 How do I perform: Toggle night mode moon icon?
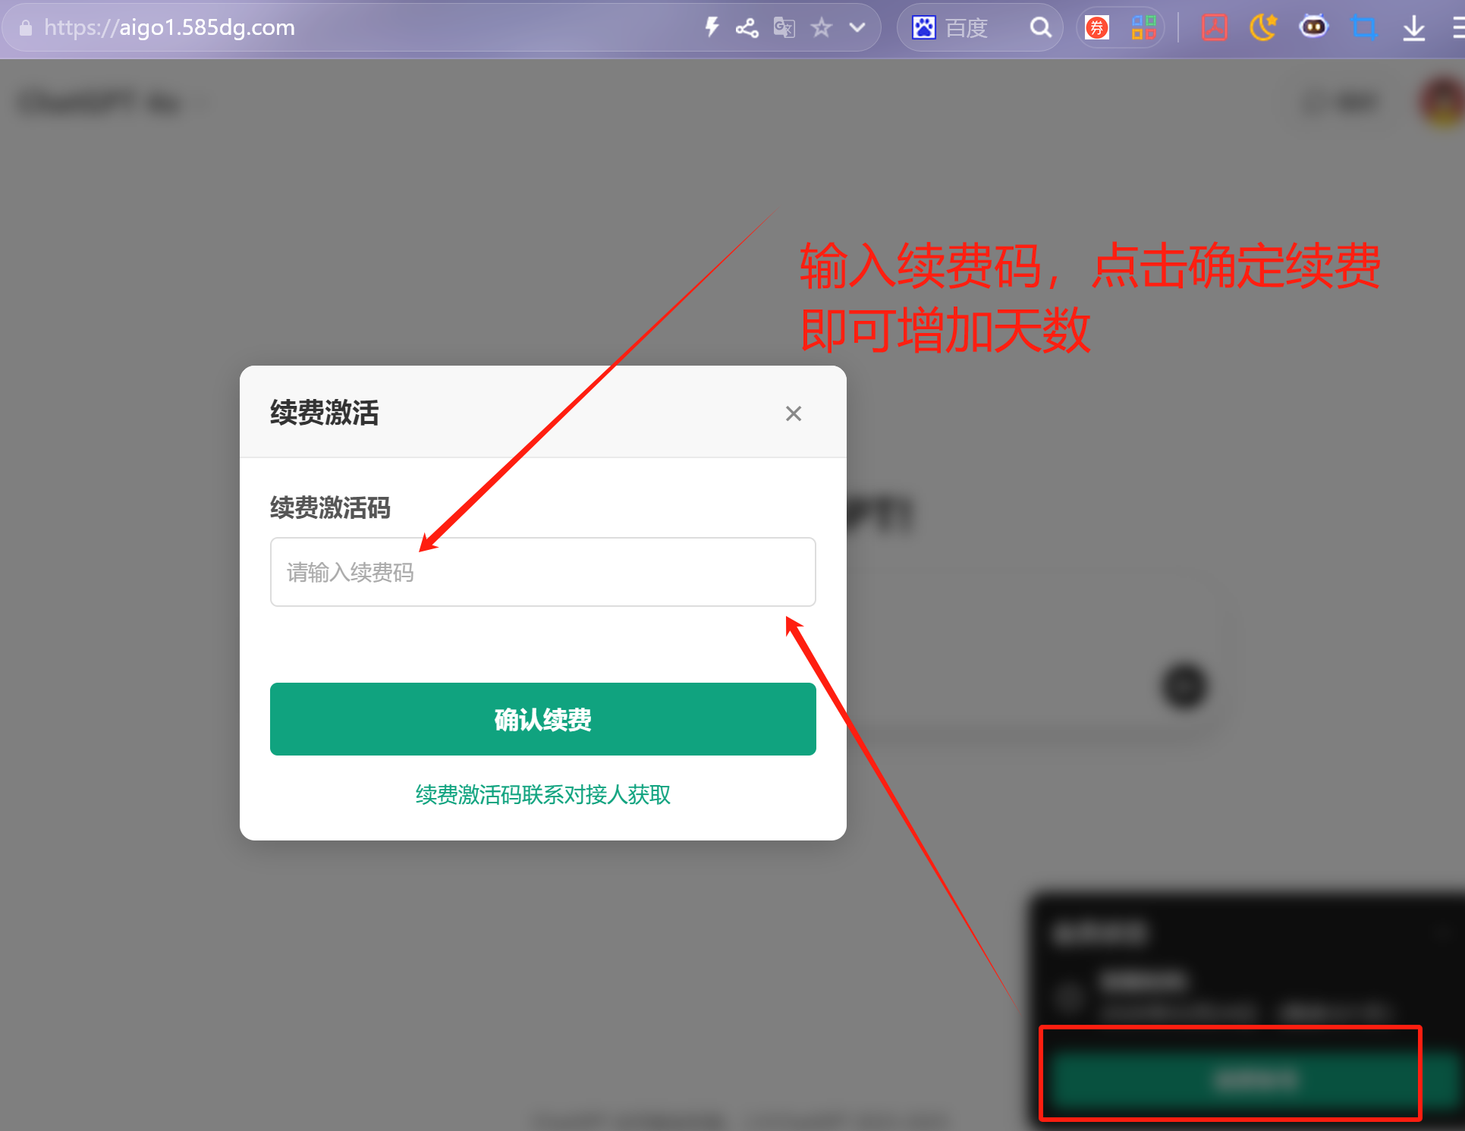(1262, 28)
